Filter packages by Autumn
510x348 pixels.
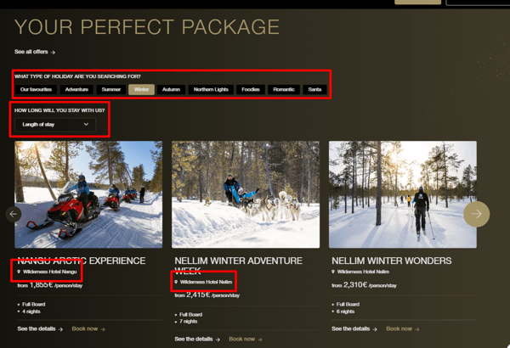[171, 89]
